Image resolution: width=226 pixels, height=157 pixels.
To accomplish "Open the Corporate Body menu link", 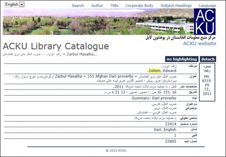I will (139, 6).
